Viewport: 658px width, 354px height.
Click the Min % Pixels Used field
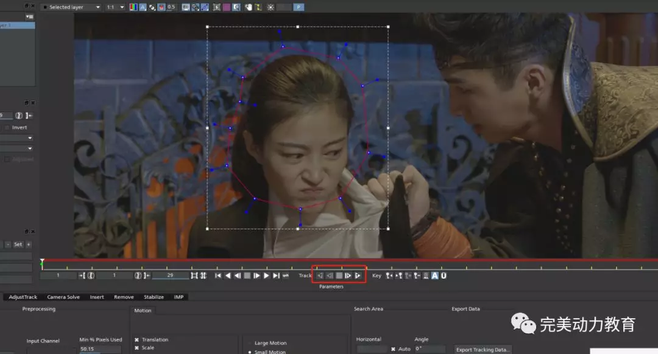click(100, 349)
